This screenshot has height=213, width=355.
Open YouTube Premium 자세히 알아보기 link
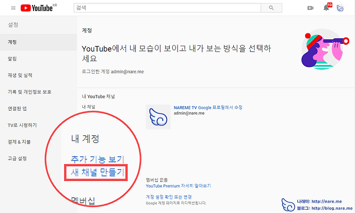click(178, 186)
